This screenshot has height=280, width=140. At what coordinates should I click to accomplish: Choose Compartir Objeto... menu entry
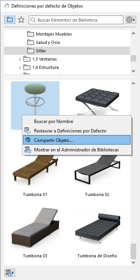pos(77,140)
